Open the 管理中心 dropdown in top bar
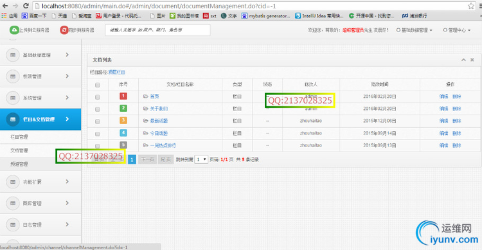 pyautogui.click(x=457, y=30)
